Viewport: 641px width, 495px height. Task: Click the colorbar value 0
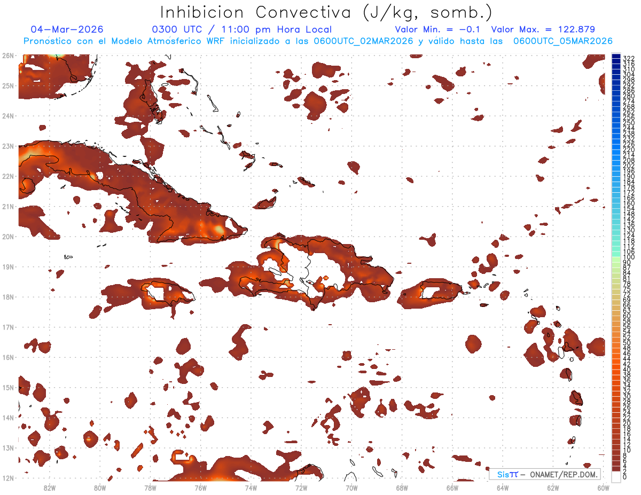tap(625, 477)
